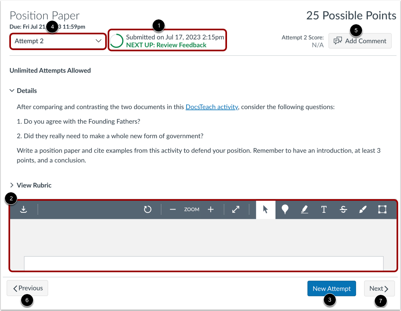Zoom out the document with minus icon
Viewport: 401px width, 311px height.
coord(173,210)
